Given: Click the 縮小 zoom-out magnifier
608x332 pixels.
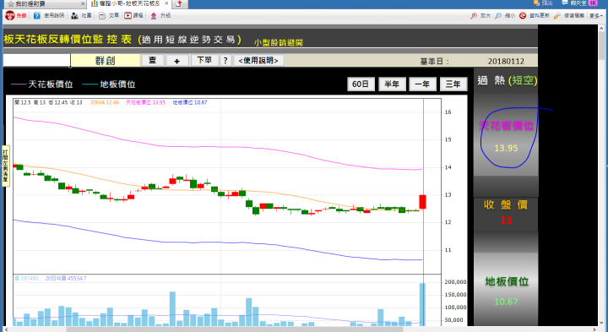Looking at the screenshot, I should (x=498, y=15).
